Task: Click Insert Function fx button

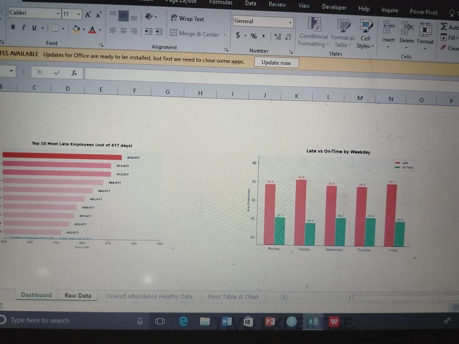Action: click(74, 73)
